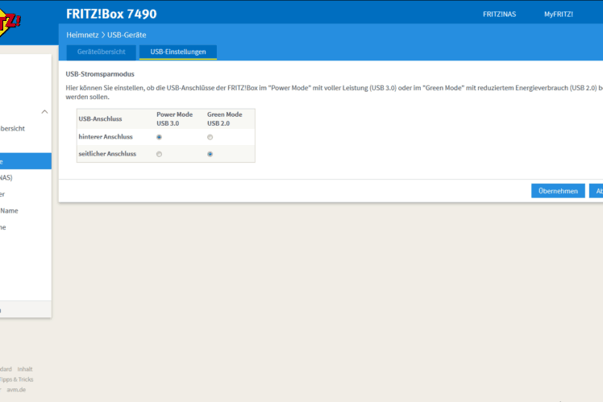Set seitlicher Anschluss to Green Mode
The image size is (603, 402).
coord(210,154)
